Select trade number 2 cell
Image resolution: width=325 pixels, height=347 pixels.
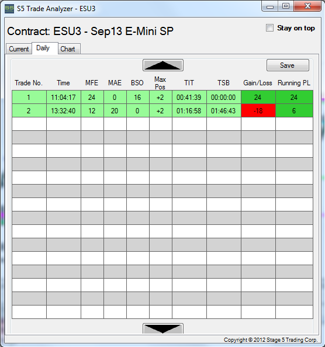(x=29, y=110)
